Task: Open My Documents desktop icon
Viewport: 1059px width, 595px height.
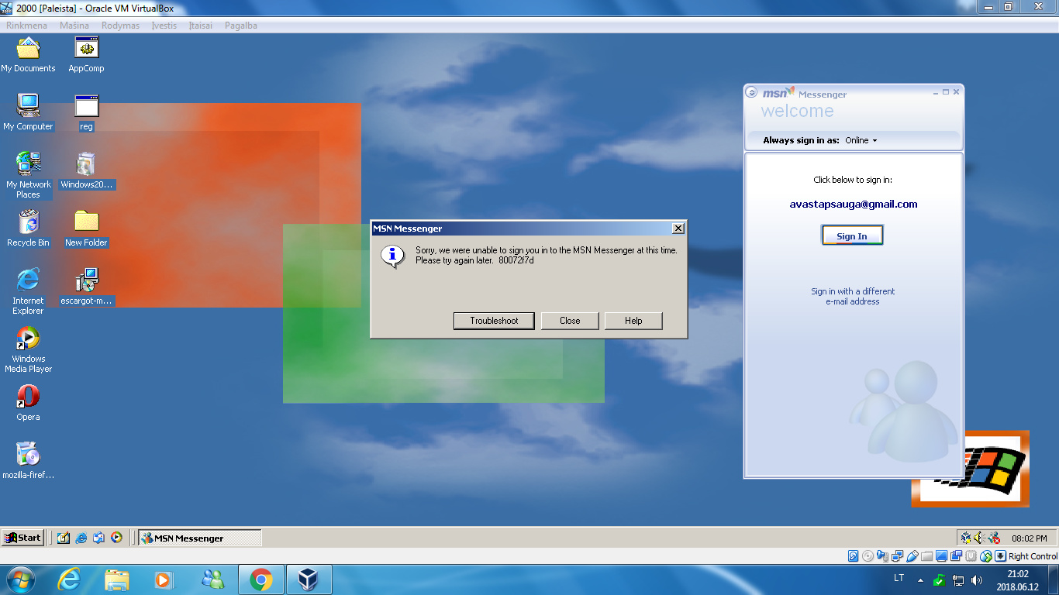Action: 28,54
